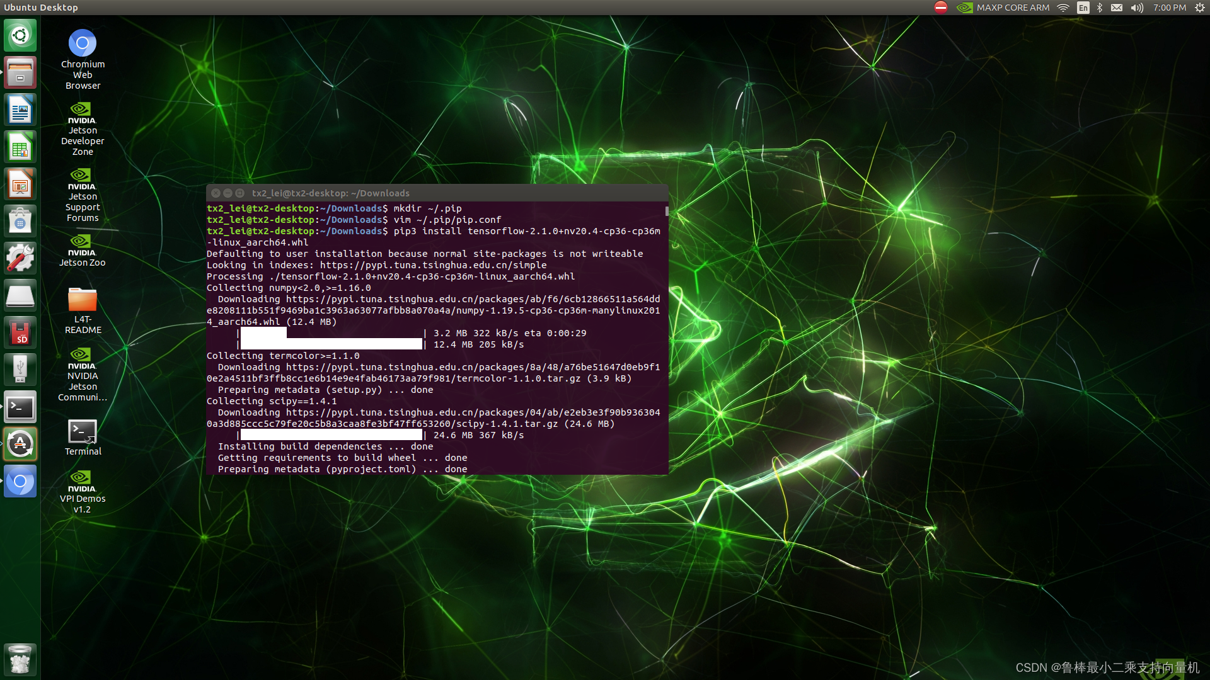Viewport: 1210px width, 680px height.
Task: Open VPI Demos v1.2 desktop shortcut
Action: [83, 492]
